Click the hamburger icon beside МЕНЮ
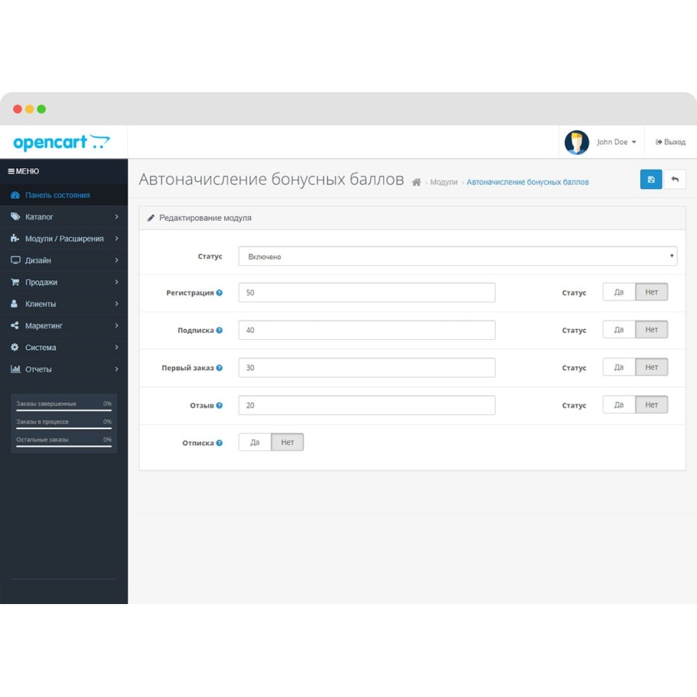The image size is (697, 697). [x=11, y=171]
